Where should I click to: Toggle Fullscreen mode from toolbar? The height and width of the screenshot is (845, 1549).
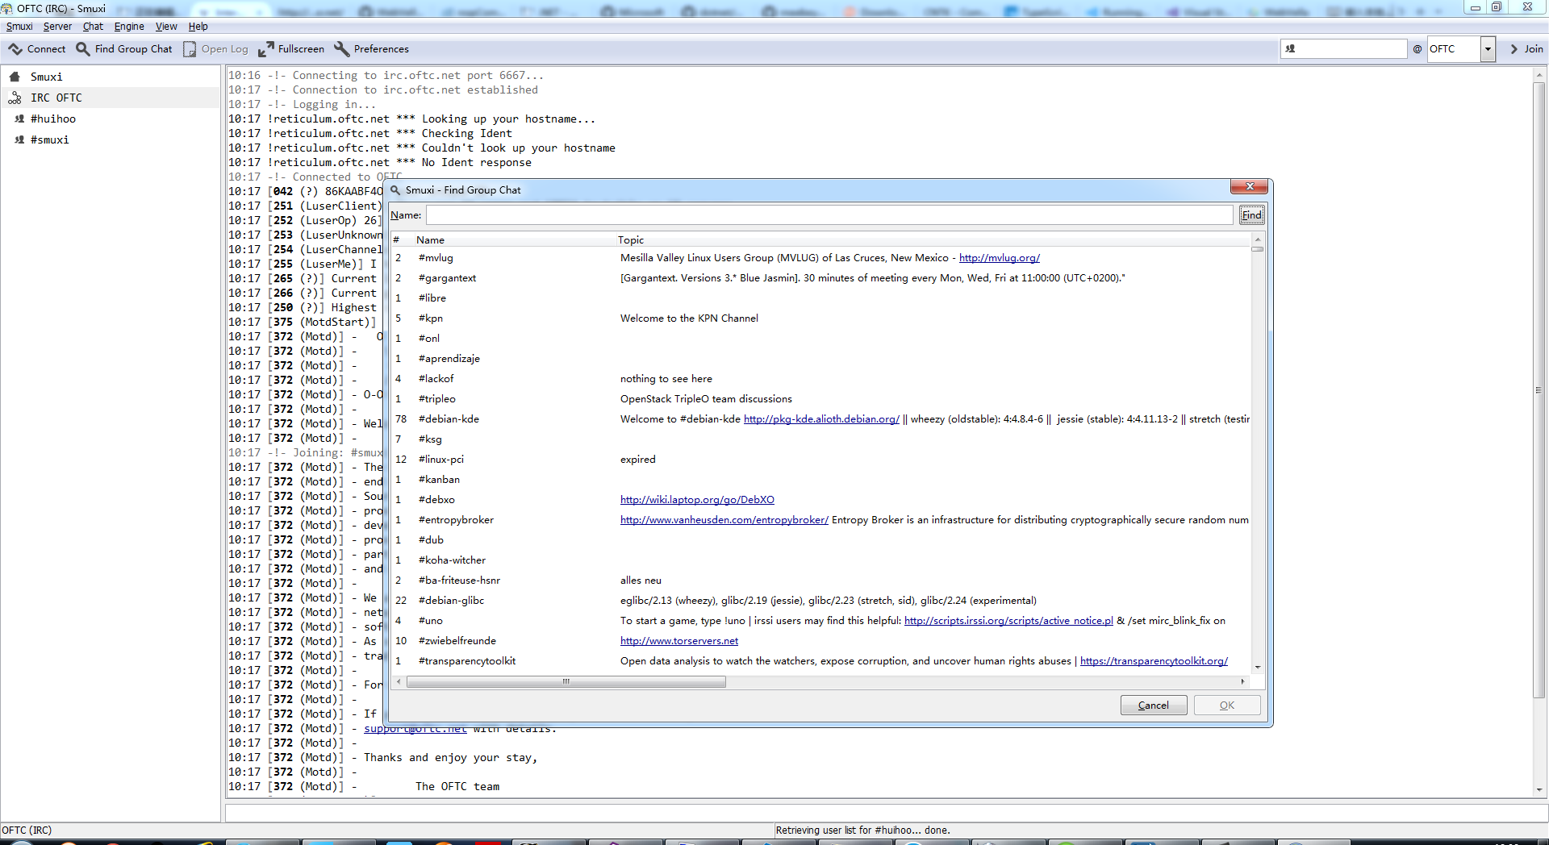[x=266, y=49]
